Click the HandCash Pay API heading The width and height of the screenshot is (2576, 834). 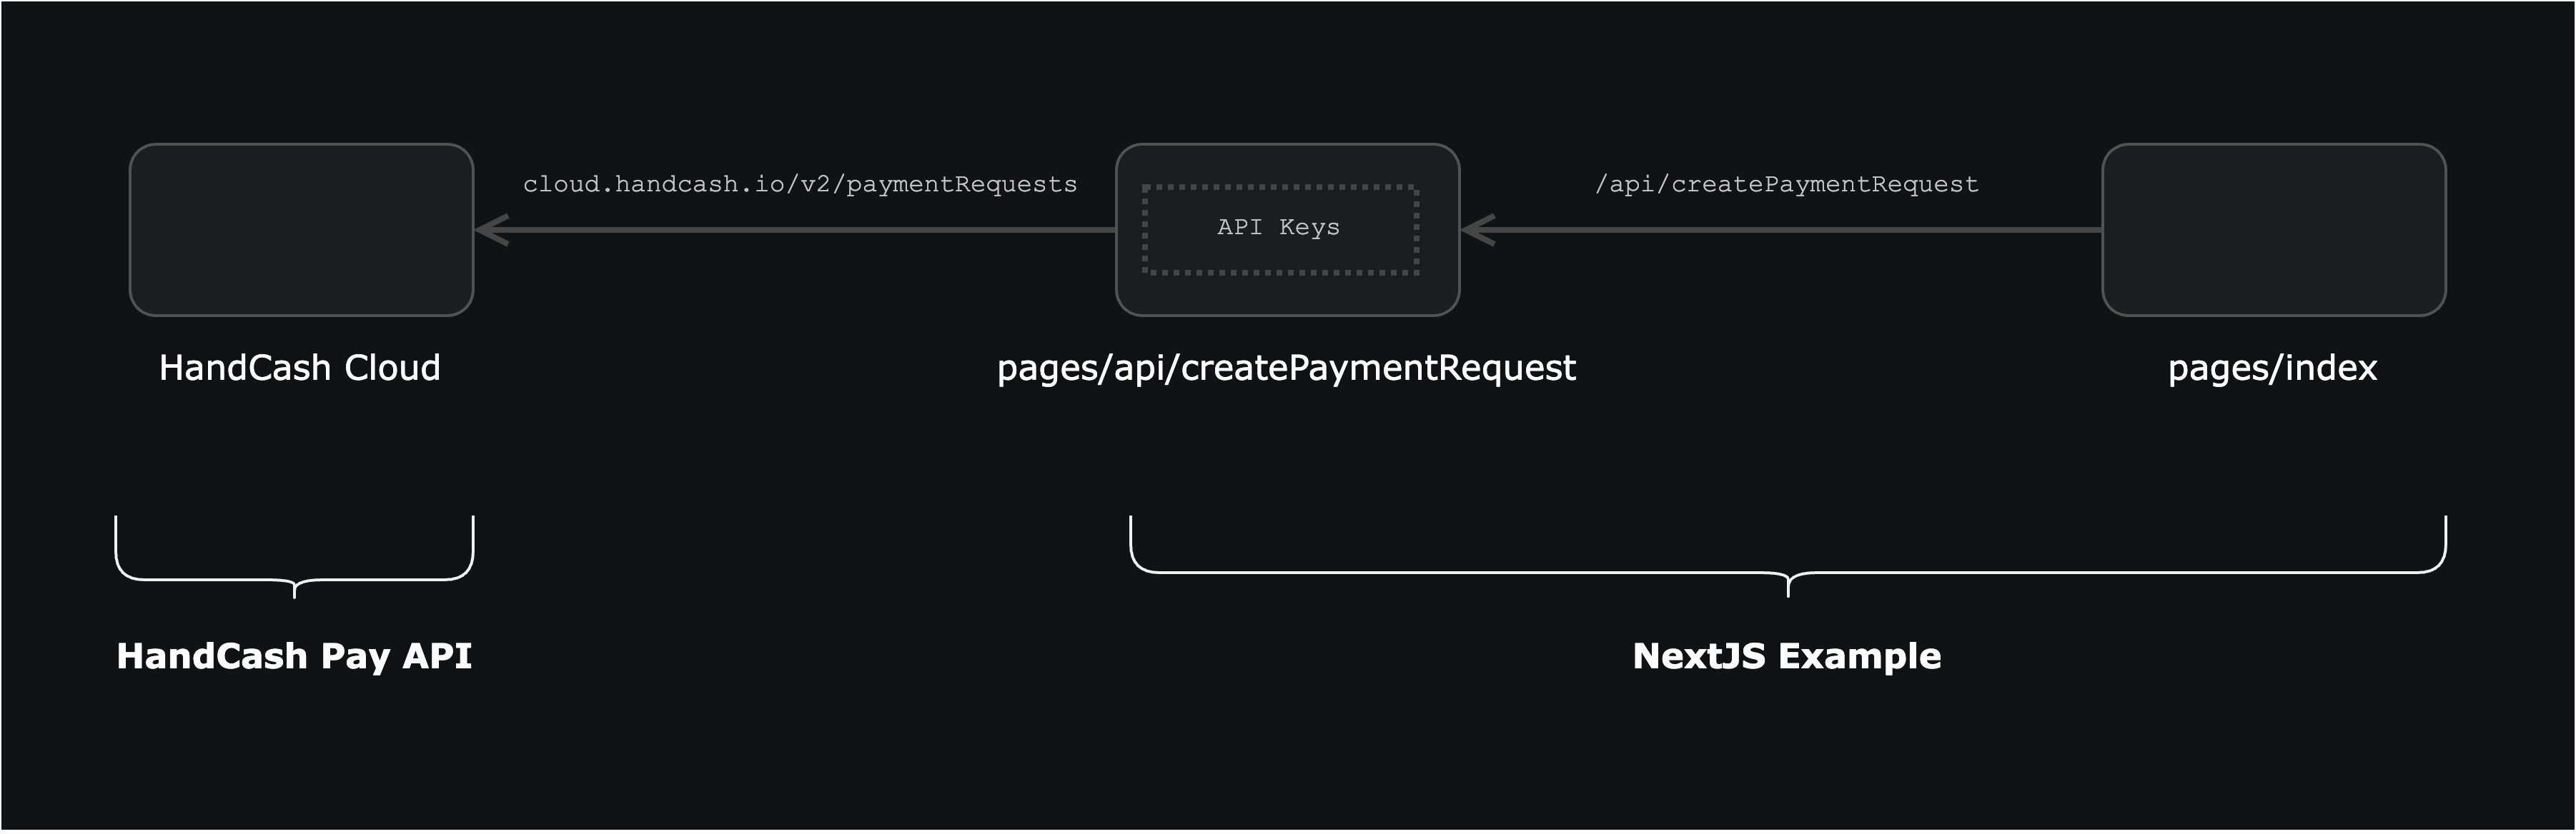pos(294,656)
